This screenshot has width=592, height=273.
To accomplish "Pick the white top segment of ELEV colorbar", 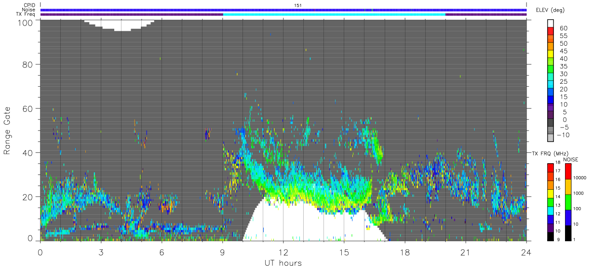I will coord(551,24).
